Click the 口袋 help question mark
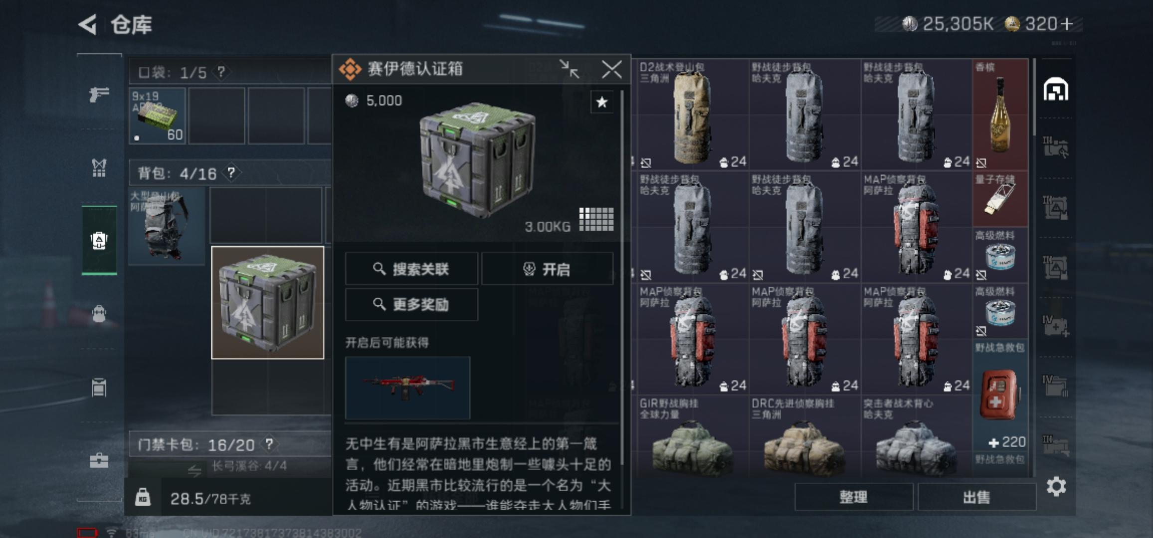The image size is (1153, 538). 221,72
